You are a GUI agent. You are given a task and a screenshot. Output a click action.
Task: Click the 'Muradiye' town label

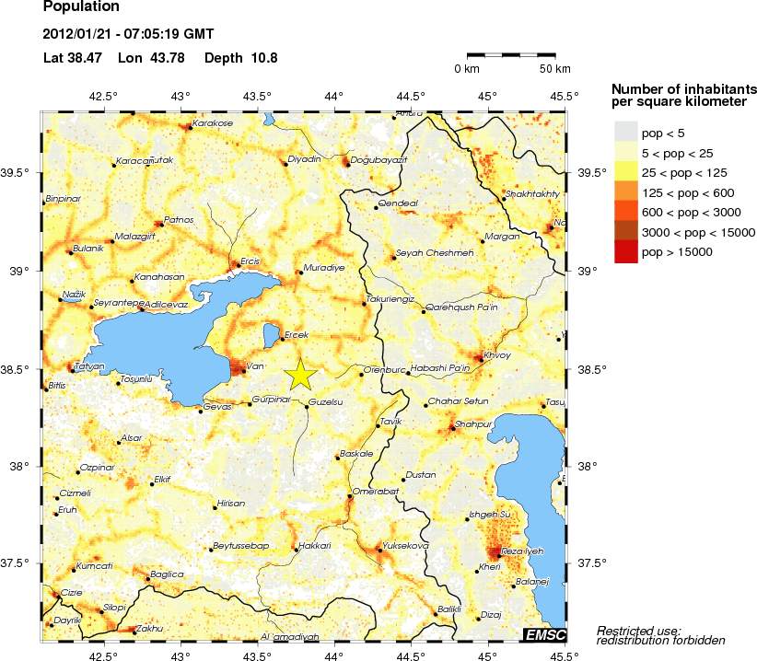tap(324, 267)
